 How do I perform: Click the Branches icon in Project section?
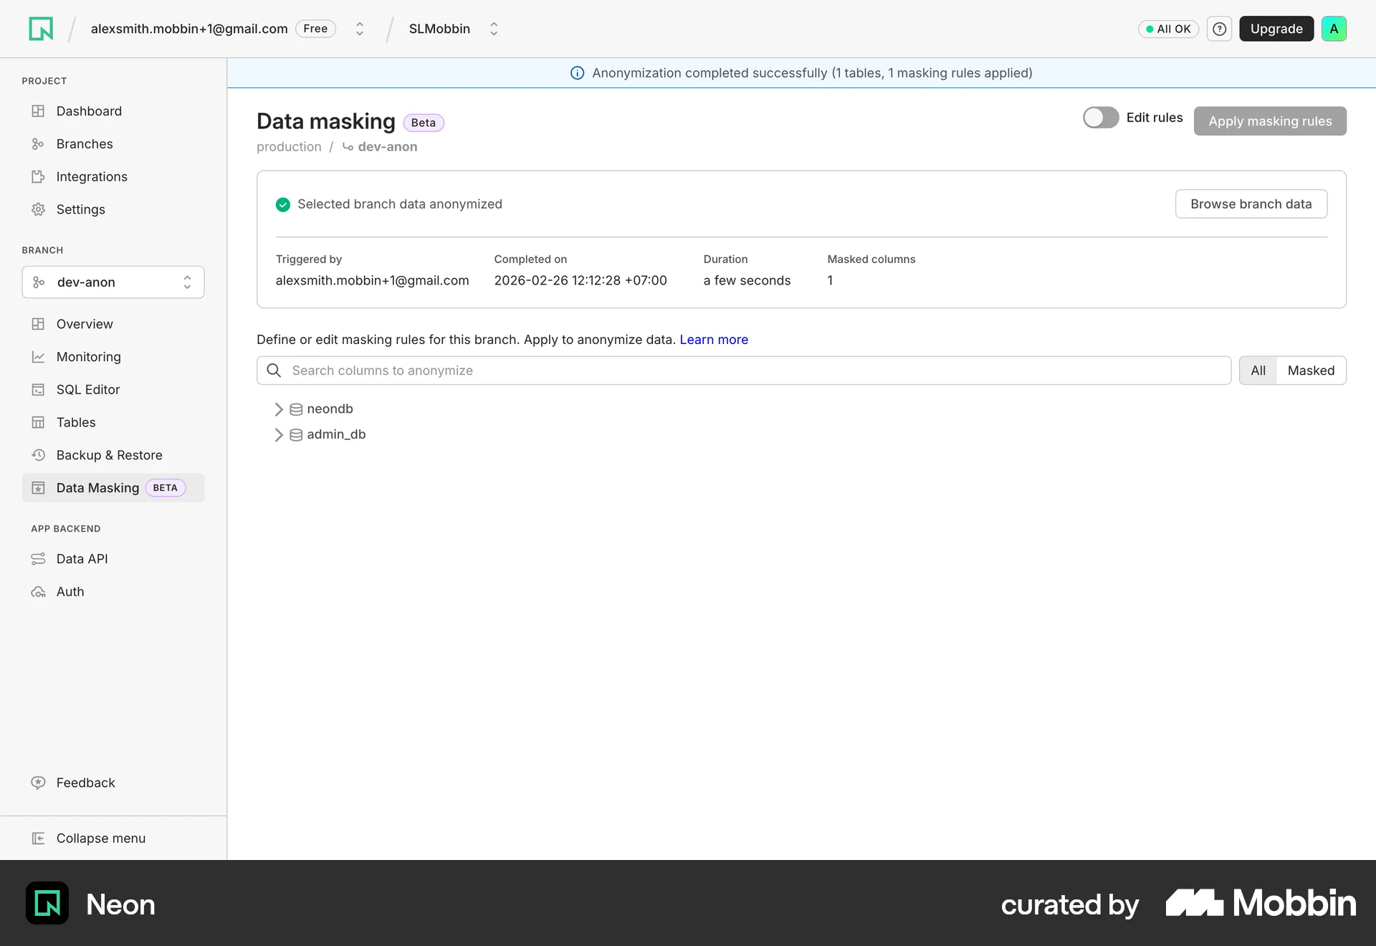click(x=38, y=144)
